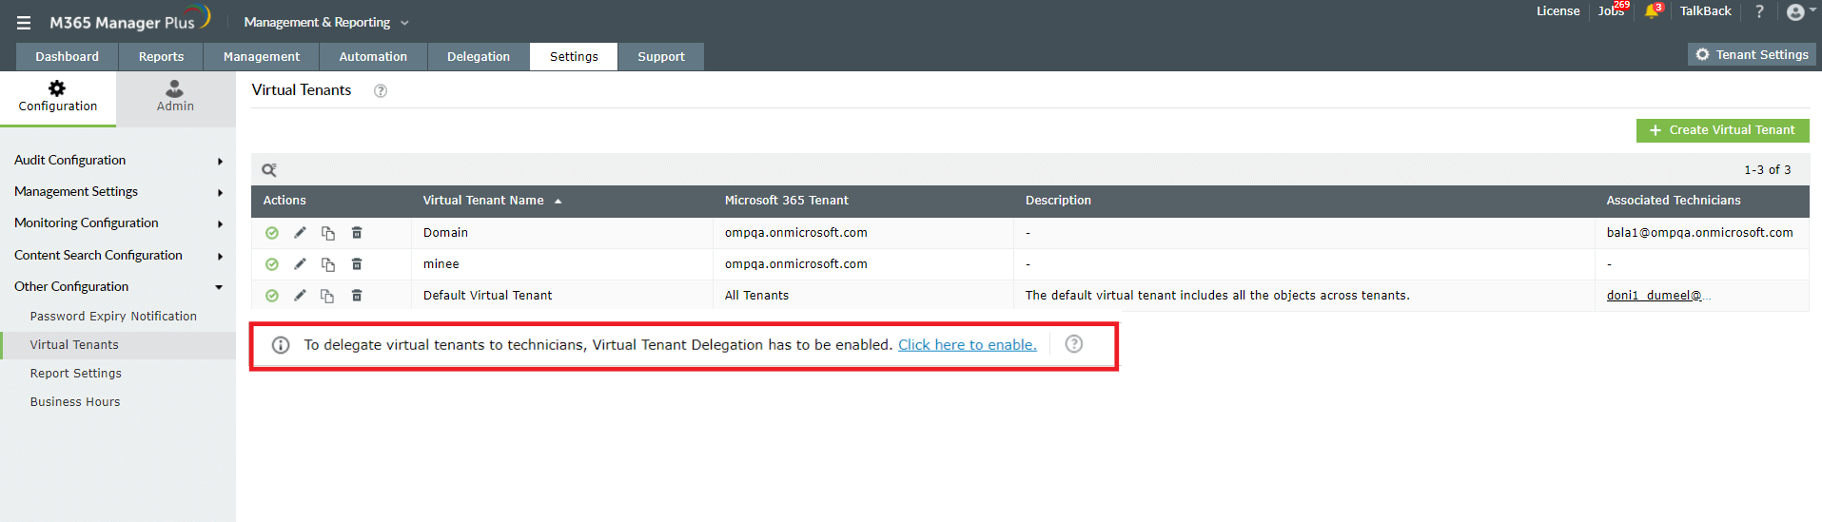Delete the minee virtual tenant
Screen dimensions: 1822x522
click(357, 264)
